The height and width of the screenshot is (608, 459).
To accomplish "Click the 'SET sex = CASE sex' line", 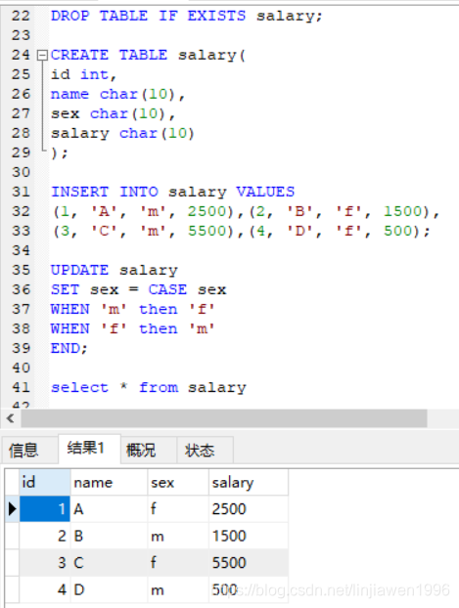I will click(139, 289).
